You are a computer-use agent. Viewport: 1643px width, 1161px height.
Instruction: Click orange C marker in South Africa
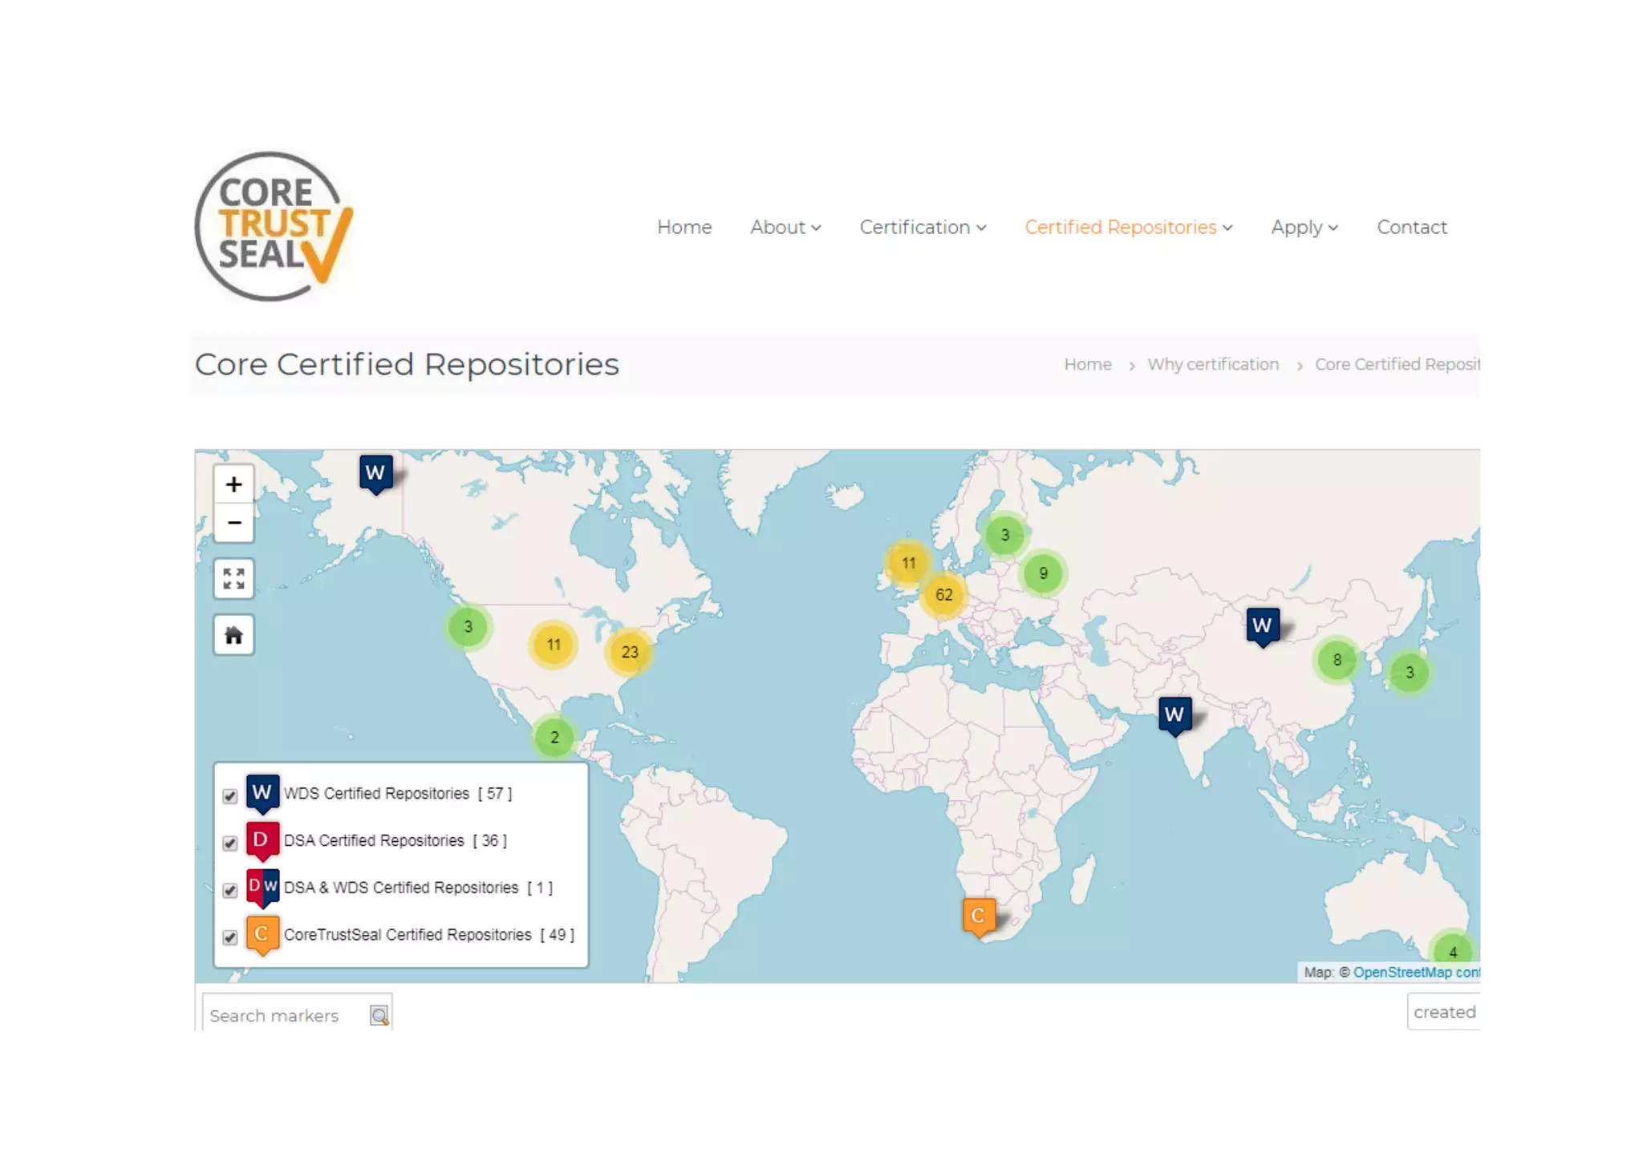(x=978, y=915)
